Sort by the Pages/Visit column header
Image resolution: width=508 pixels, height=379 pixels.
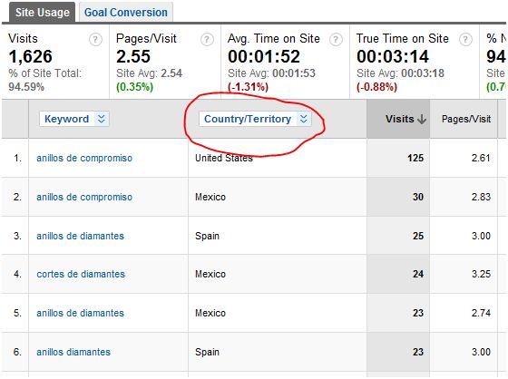[x=466, y=119]
